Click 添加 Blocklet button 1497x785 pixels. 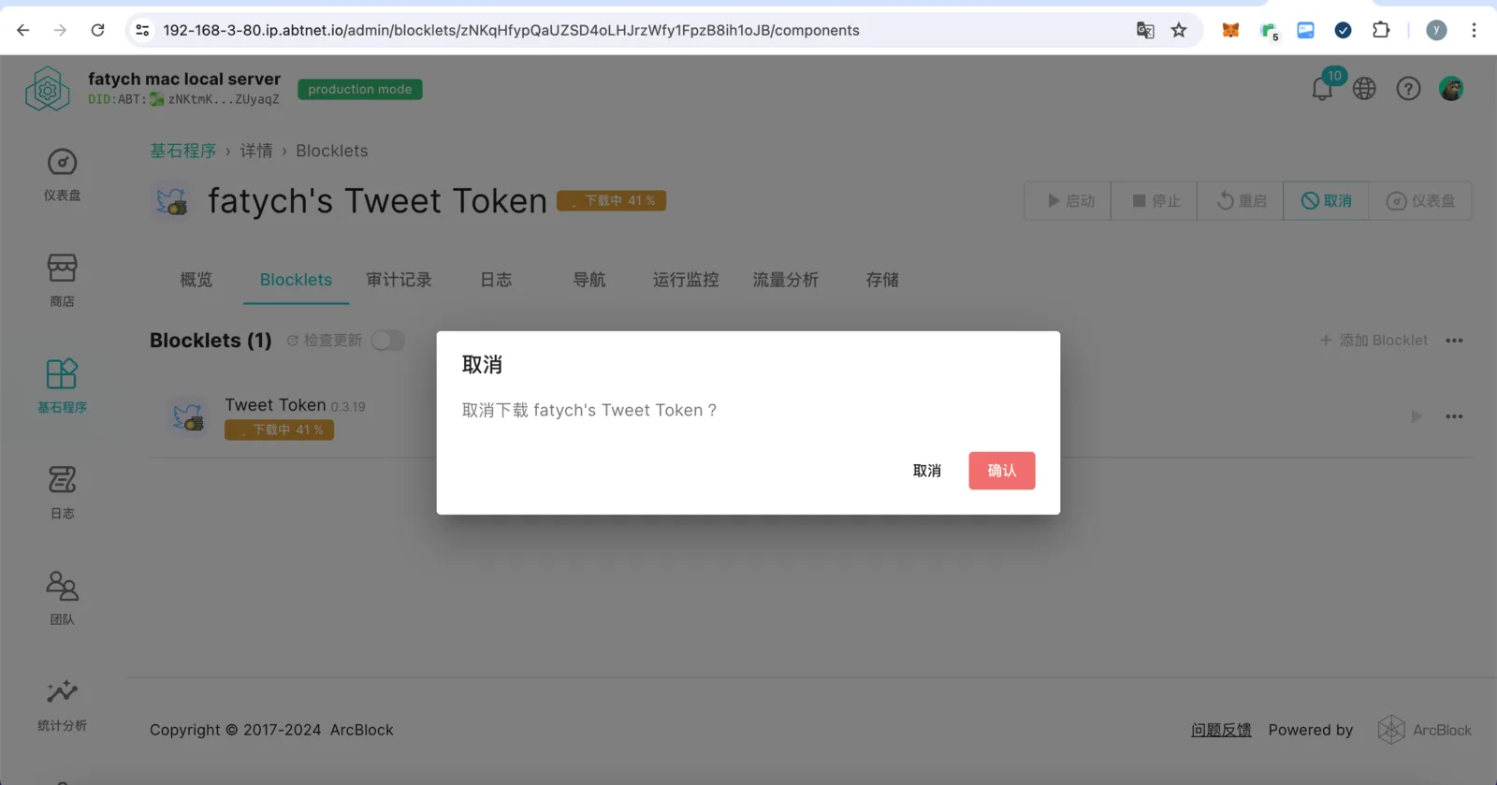click(1373, 341)
